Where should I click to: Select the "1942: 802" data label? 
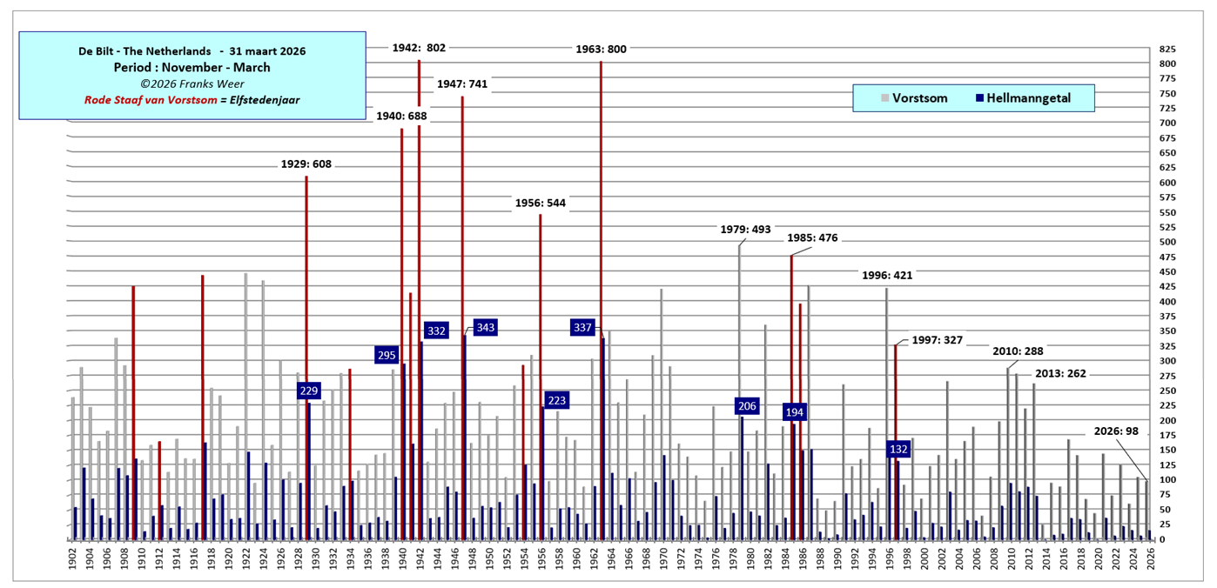pyautogui.click(x=418, y=49)
